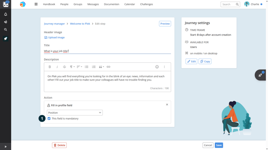Viewport: 268px width, 150px height.
Task: Click the Journey manager breadcrumb link
Action: [54, 24]
